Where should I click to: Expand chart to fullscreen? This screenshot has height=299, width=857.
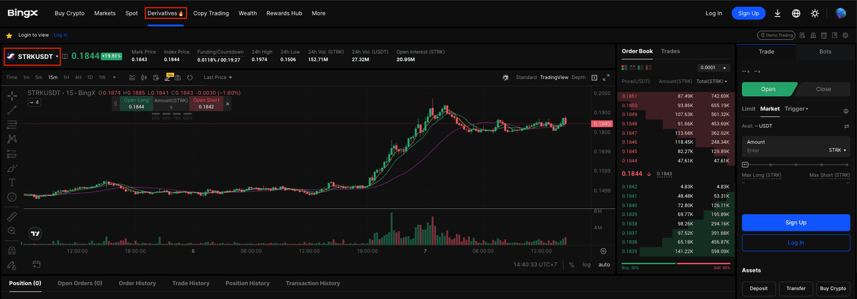click(x=606, y=78)
